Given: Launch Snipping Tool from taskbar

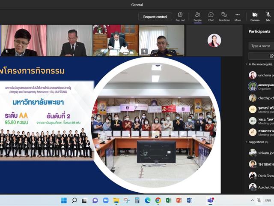Looking at the screenshot, I should point(127,200).
